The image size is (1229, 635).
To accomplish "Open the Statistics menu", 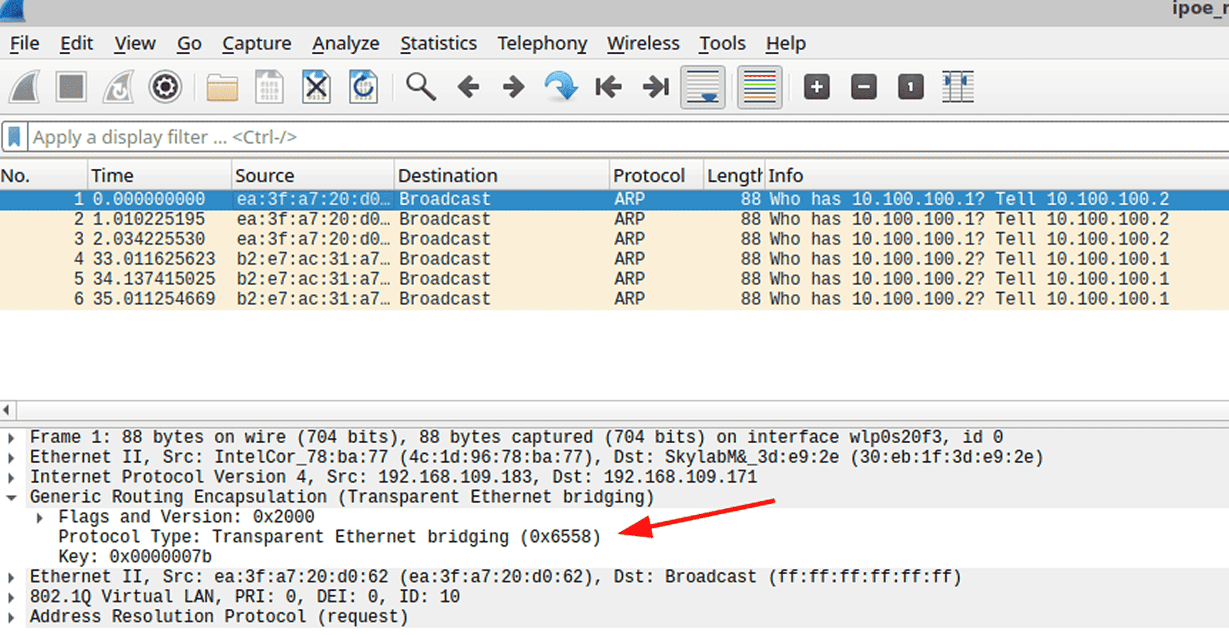I will pyautogui.click(x=438, y=43).
